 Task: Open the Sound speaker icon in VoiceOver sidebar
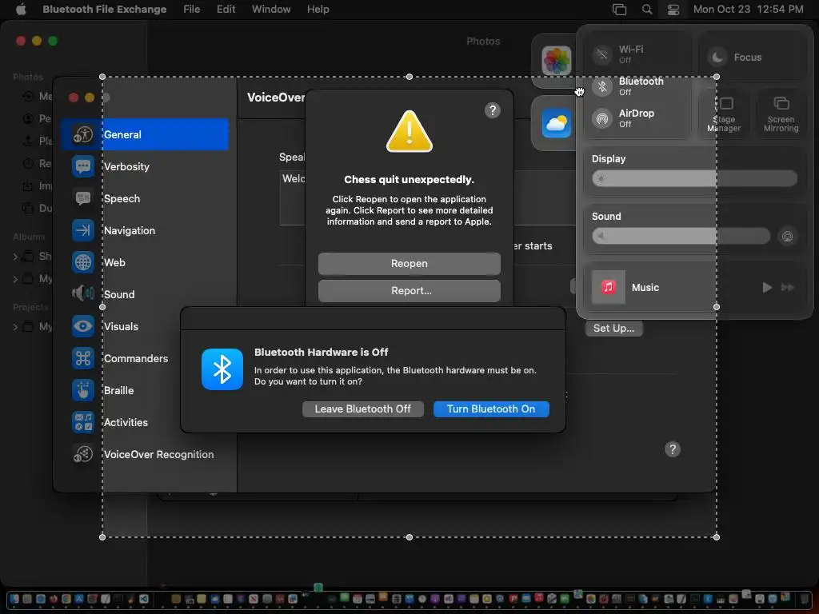[83, 294]
